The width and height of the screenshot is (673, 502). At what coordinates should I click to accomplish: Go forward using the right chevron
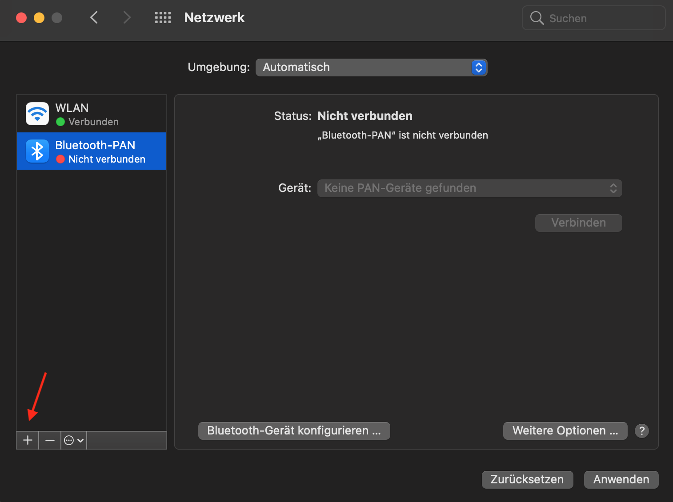(127, 18)
